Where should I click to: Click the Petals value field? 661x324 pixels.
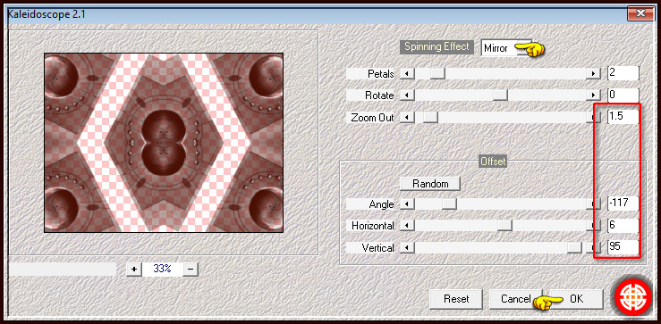tap(623, 73)
